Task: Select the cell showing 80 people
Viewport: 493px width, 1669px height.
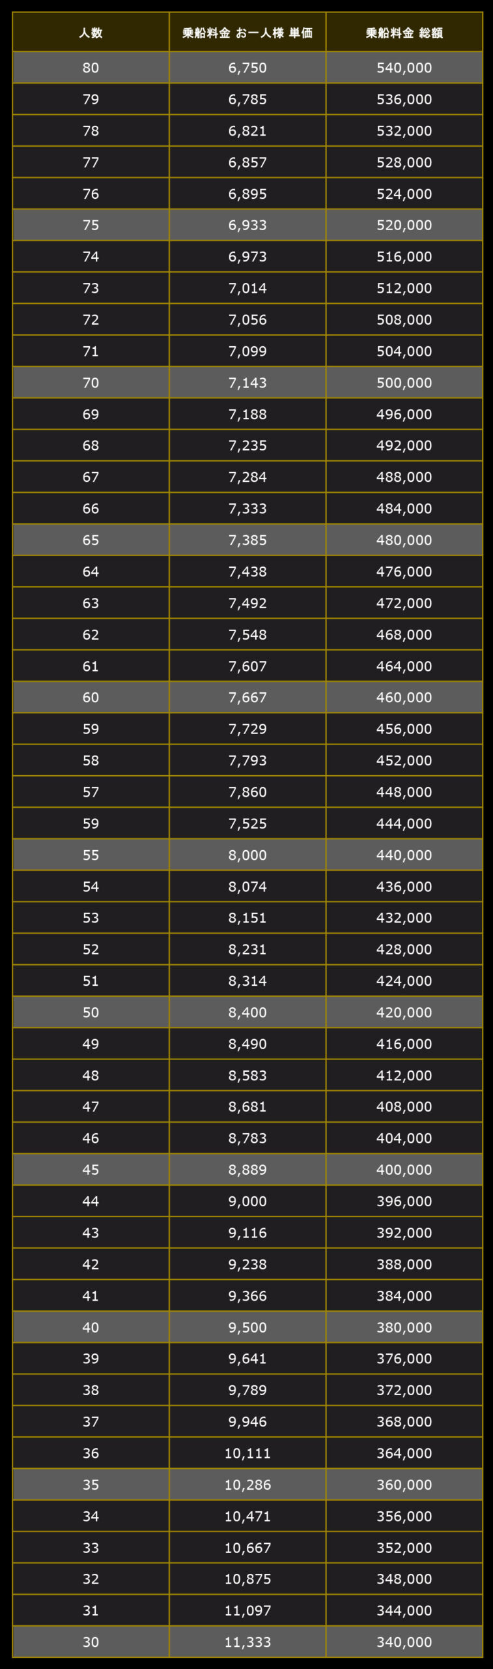Action: click(x=91, y=68)
